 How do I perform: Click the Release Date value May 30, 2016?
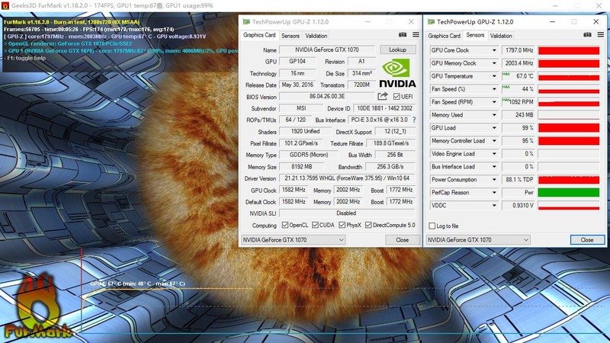(297, 85)
